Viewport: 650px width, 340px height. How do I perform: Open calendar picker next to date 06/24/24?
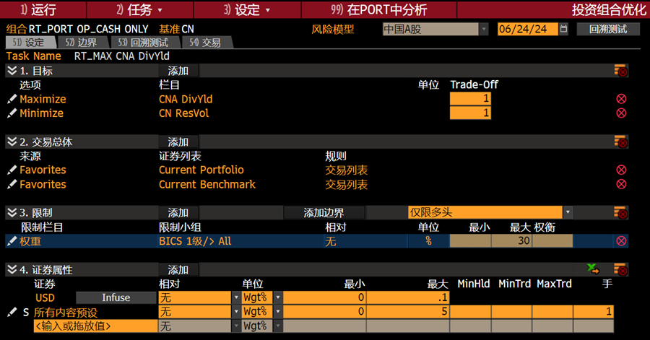(564, 30)
